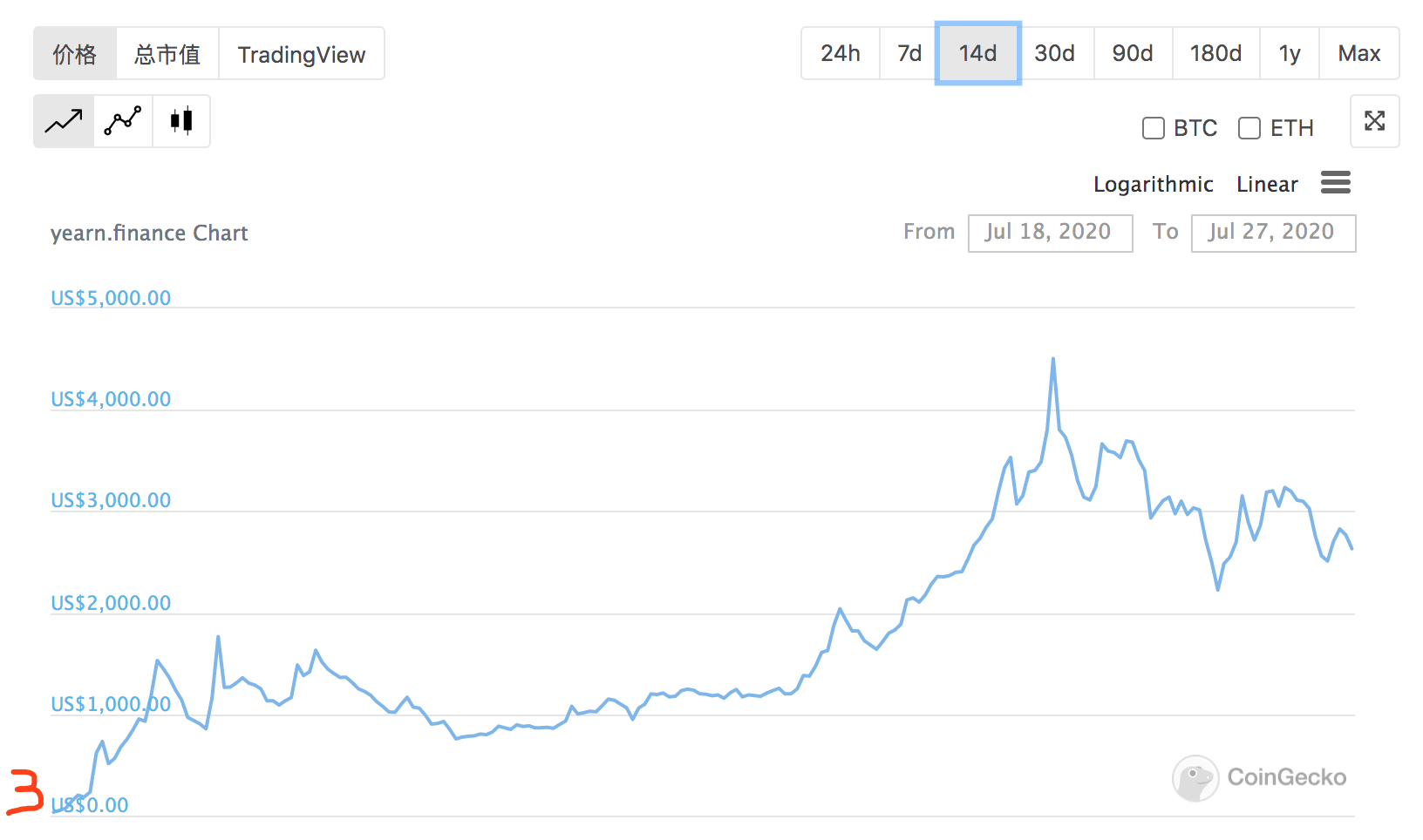
Task: Select the 7d time range
Action: 909,53
